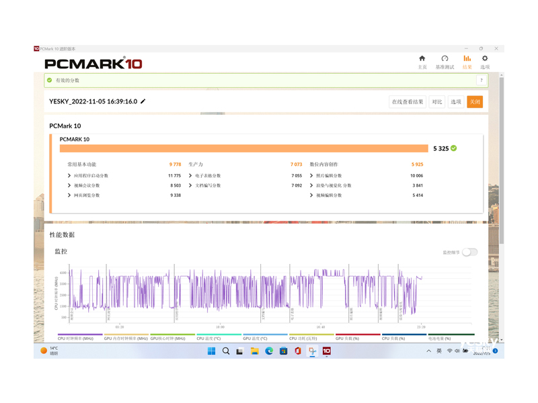Toggle GPU 内存时钟频率 (MHz) legend series
The width and height of the screenshot is (538, 403).
pos(126,337)
